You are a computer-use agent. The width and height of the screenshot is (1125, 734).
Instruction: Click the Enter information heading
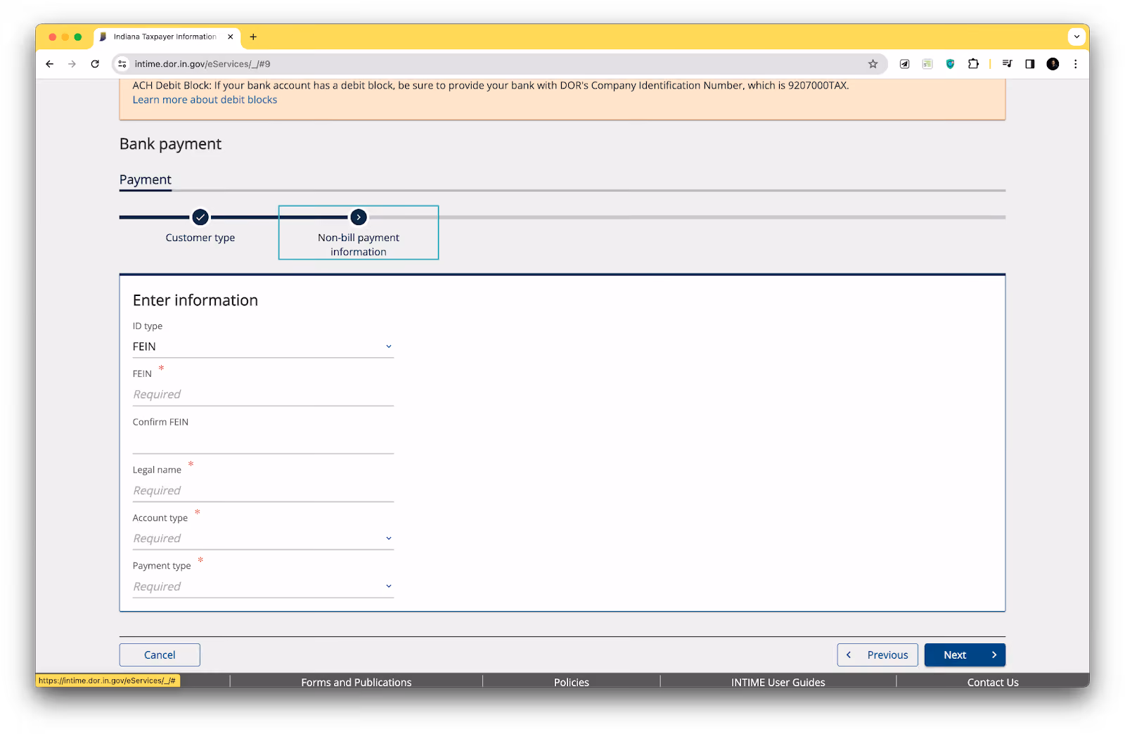pyautogui.click(x=195, y=300)
